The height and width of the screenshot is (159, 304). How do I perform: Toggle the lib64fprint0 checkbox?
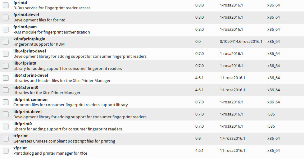tap(6, 66)
